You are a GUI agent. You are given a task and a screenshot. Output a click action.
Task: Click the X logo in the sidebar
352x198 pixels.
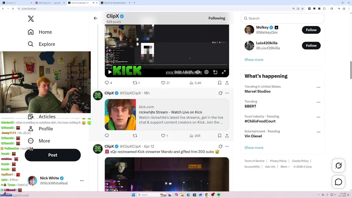click(31, 19)
